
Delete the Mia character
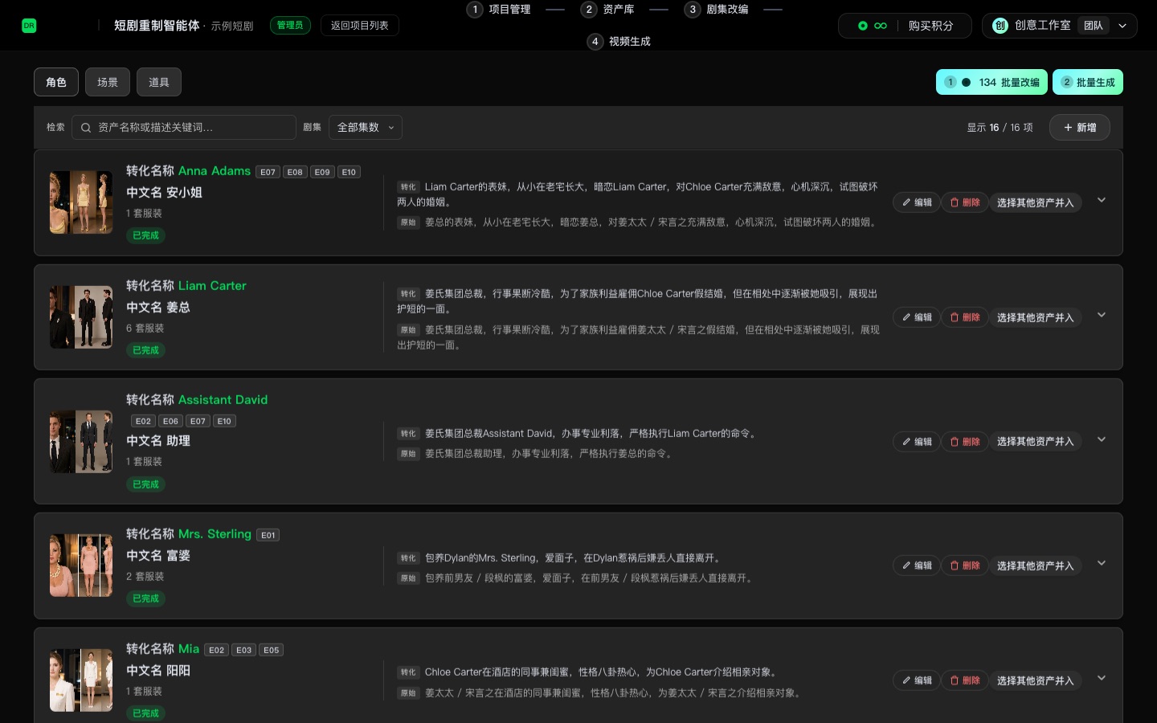point(965,680)
